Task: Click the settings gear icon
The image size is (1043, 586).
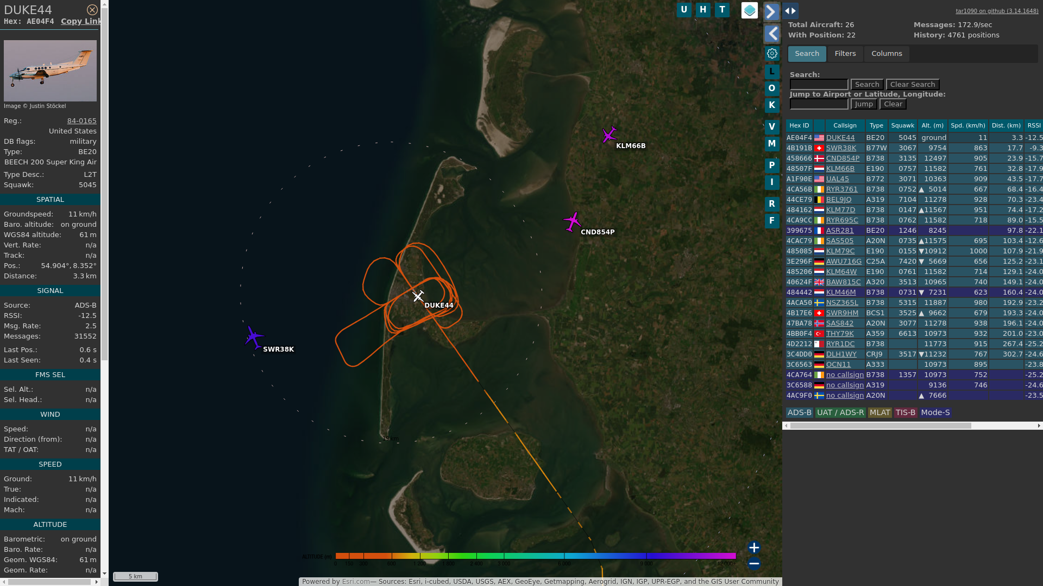Action: (x=772, y=54)
